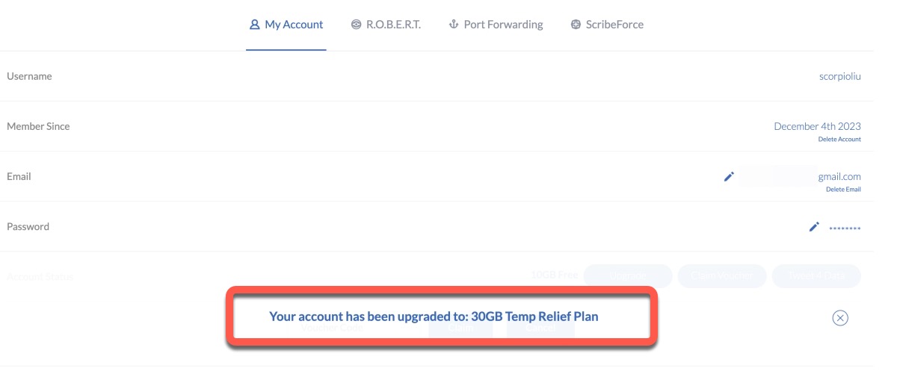Open the ScribeForce tab
Screen dimensions: 897x374
tap(614, 25)
